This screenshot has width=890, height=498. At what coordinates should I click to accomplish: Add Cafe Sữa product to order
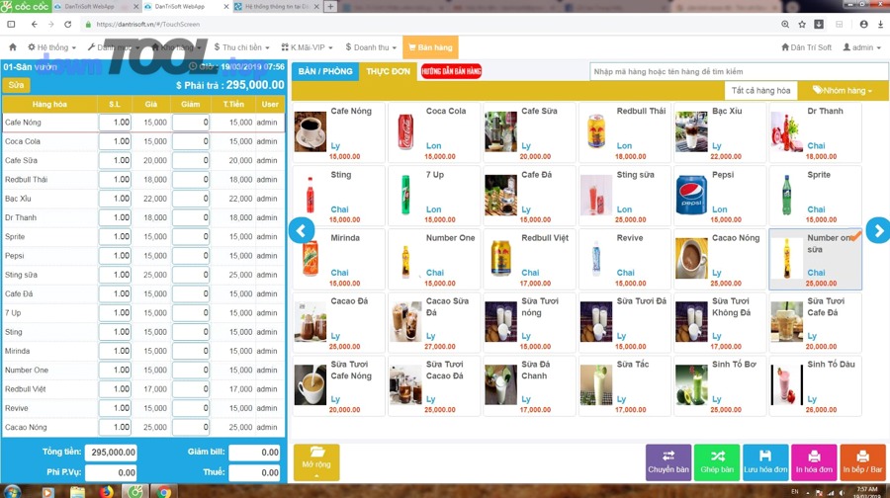pyautogui.click(x=530, y=132)
